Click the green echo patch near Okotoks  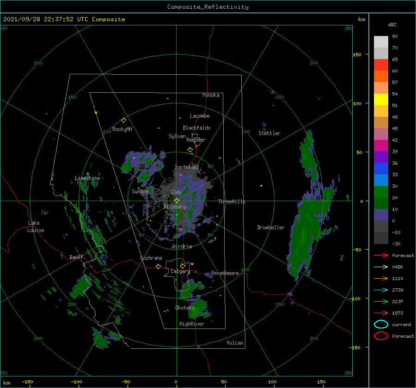pyautogui.click(x=198, y=309)
